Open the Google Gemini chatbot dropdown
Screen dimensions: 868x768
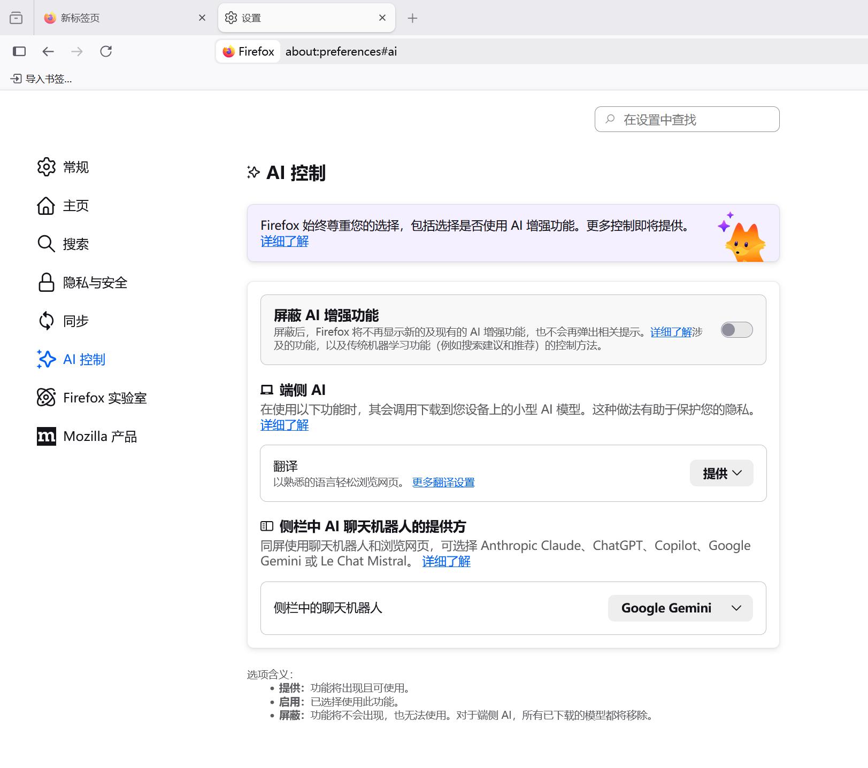coord(680,608)
